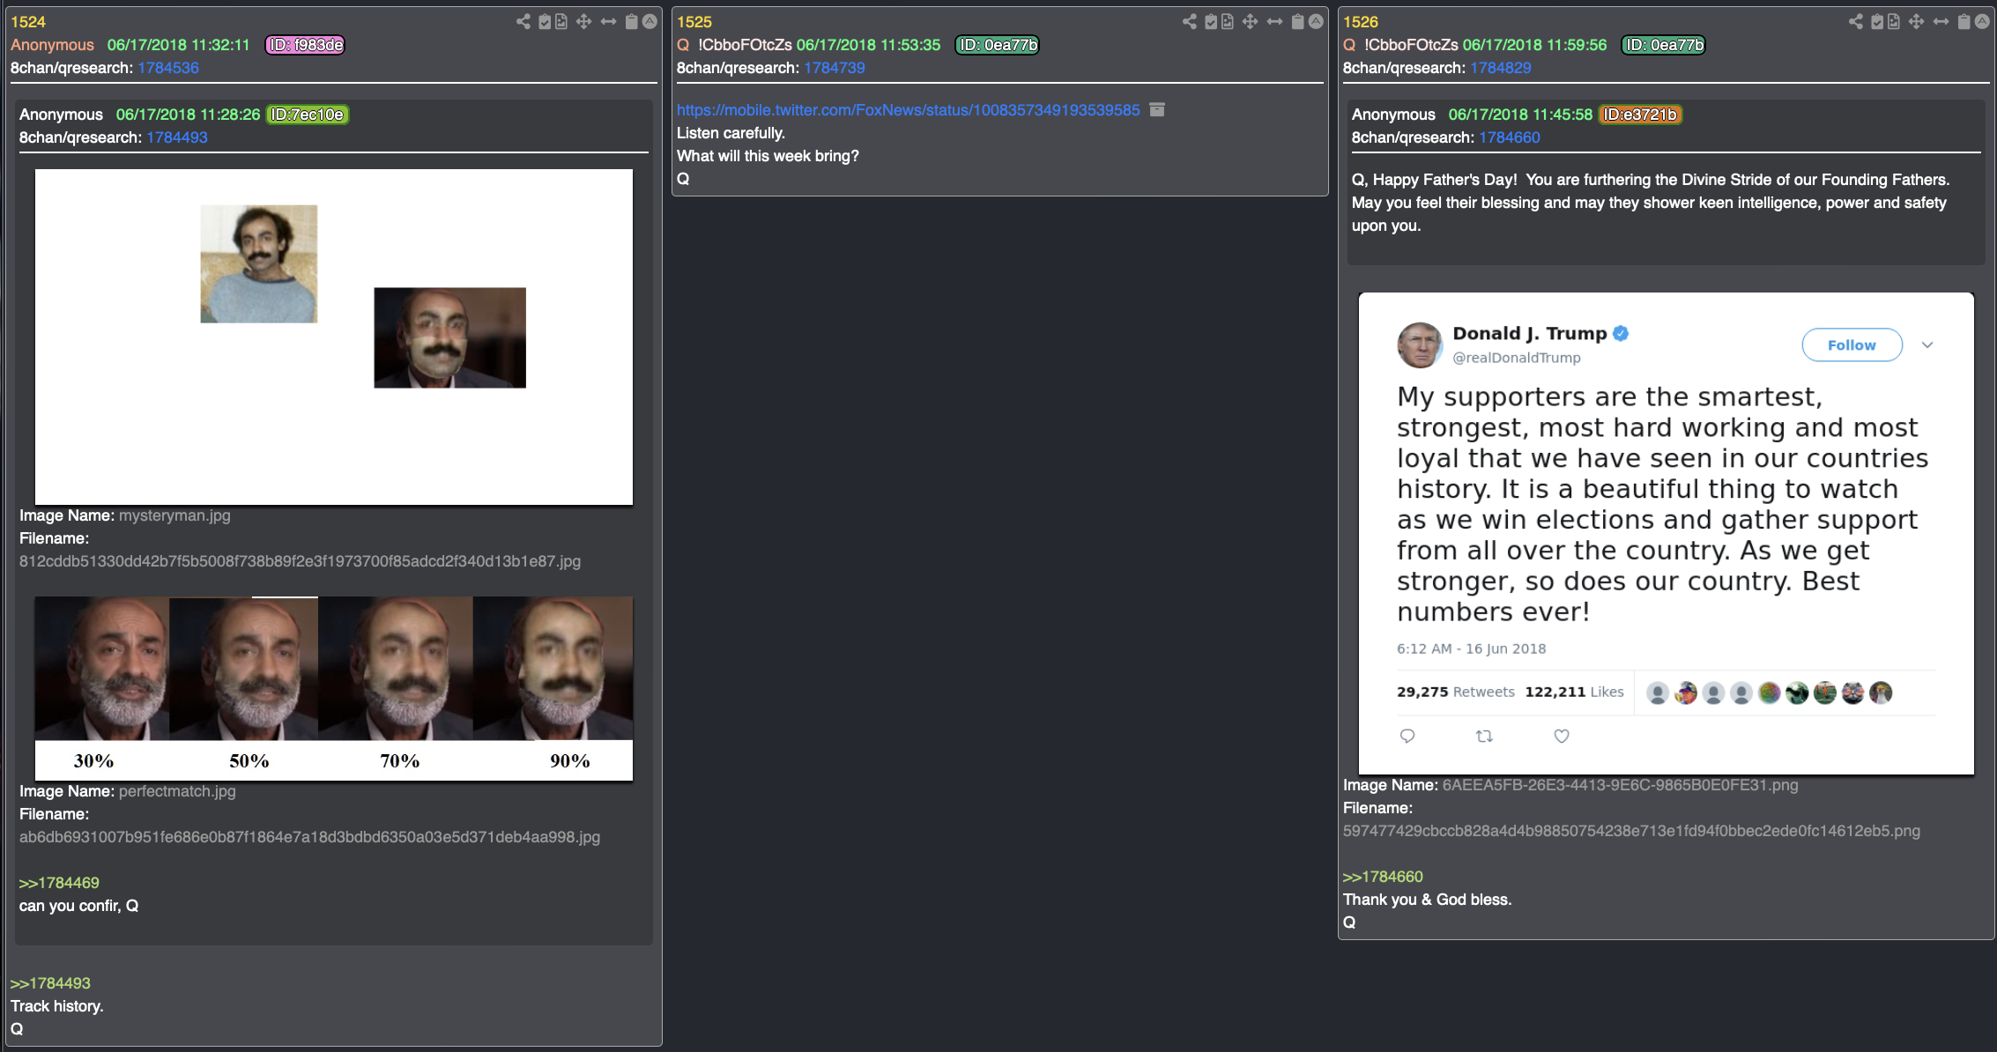Click the heart like icon in the tweet
The width and height of the screenshot is (1997, 1052).
(x=1562, y=736)
